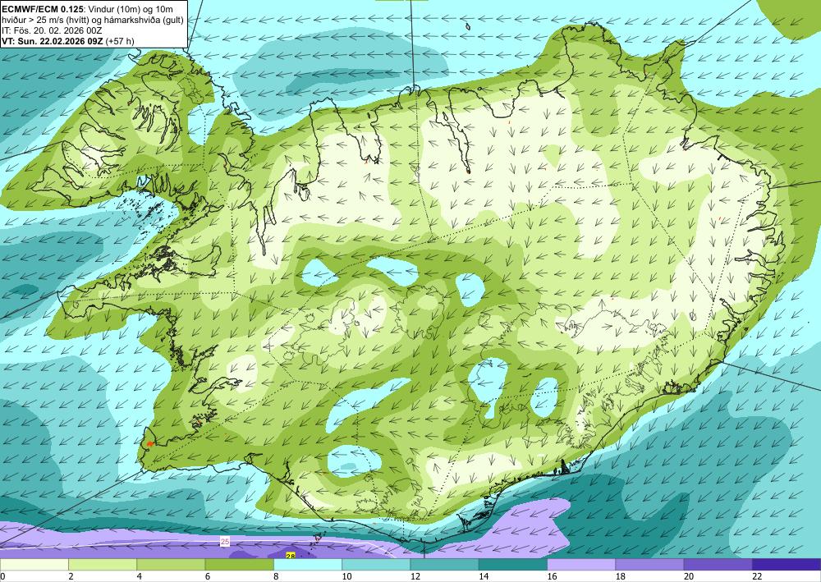Click the legend scale label '20'
Viewport: 821px width, 582px height.
(689, 577)
